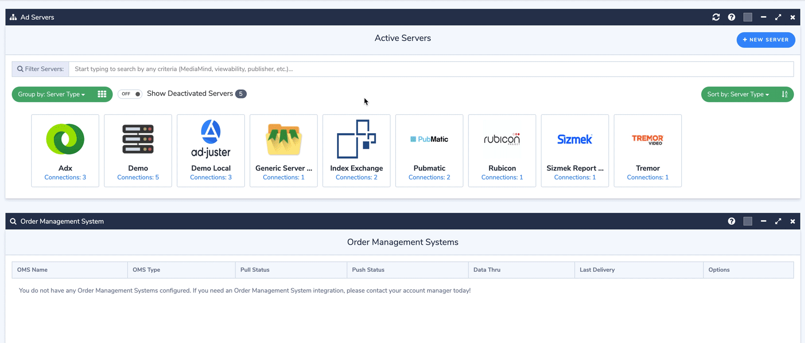Refresh the Ad Servers panel
Image resolution: width=805 pixels, height=343 pixels.
[716, 17]
